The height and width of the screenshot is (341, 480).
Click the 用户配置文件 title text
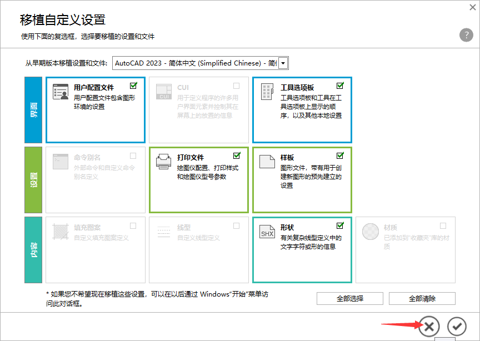94,88
